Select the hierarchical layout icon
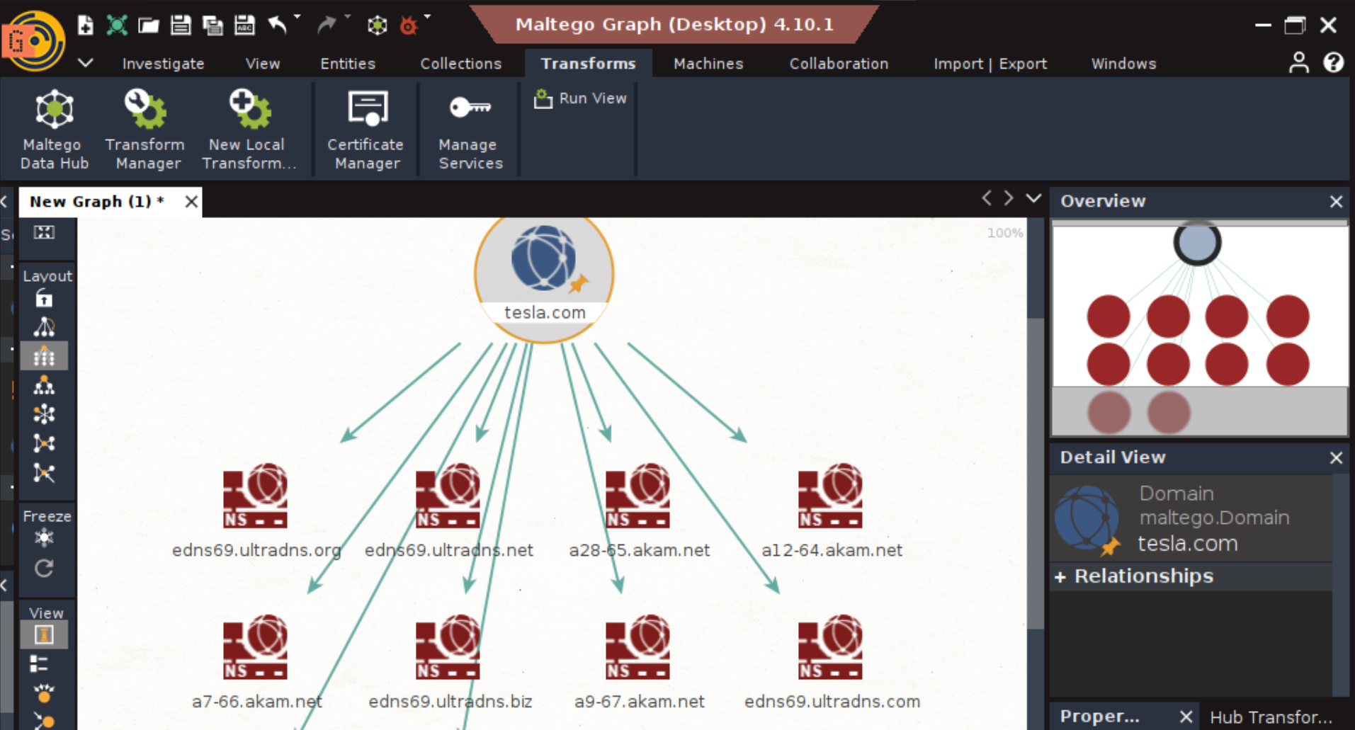This screenshot has height=730, width=1355. click(x=44, y=385)
